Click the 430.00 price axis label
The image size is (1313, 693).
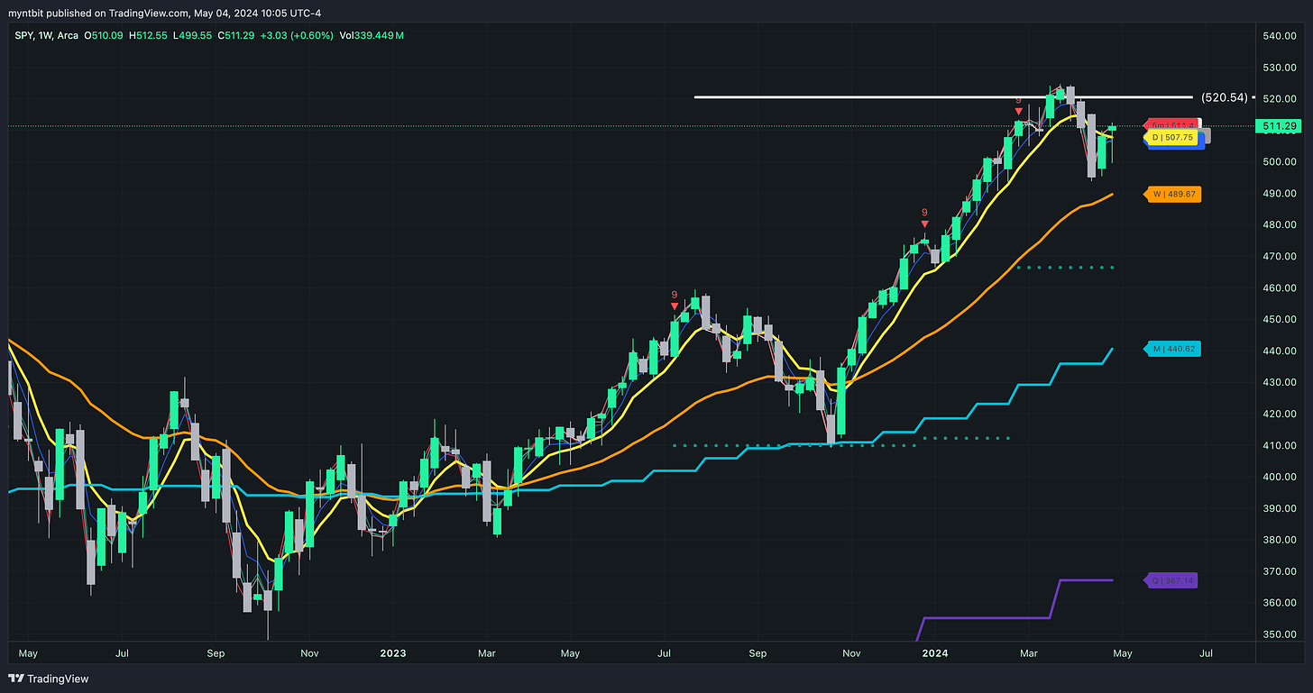1279,383
